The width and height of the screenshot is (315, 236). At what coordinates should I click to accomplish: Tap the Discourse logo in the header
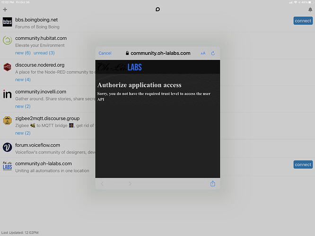pyautogui.click(x=157, y=9)
